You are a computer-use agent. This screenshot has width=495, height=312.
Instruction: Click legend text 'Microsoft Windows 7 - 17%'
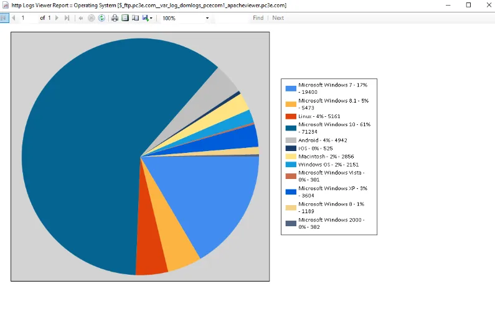point(332,85)
